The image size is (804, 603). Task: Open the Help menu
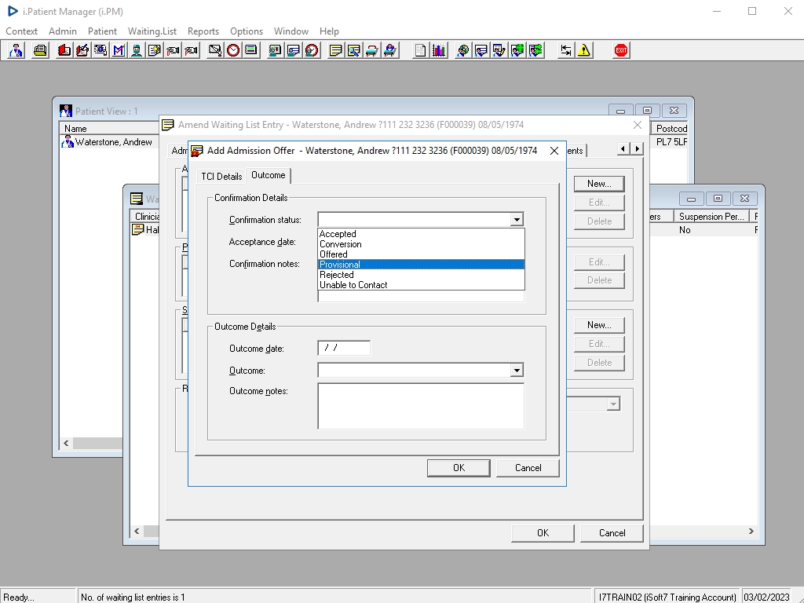click(x=329, y=31)
